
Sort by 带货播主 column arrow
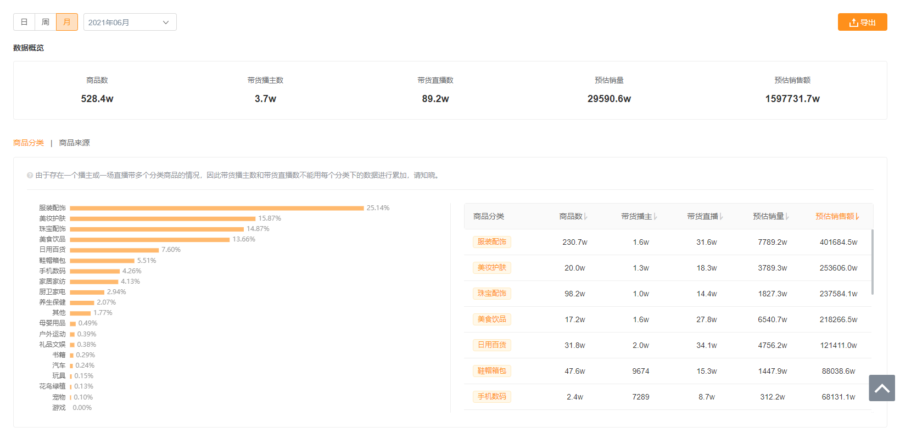click(656, 216)
